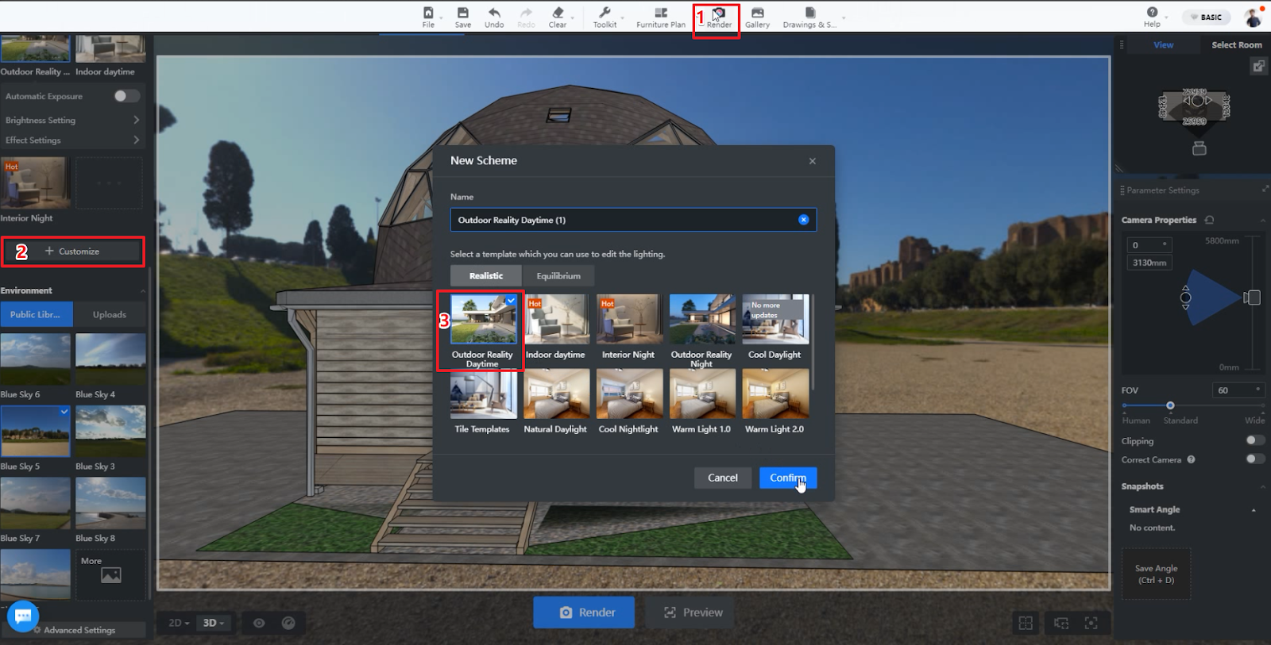Enable the Clipping toggle
This screenshot has width=1271, height=645.
coord(1254,440)
